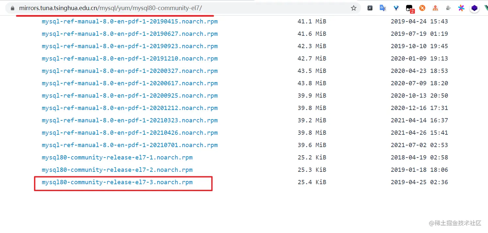Click the date 2019-01-18 18:06
The height and width of the screenshot is (233, 488).
(x=419, y=170)
